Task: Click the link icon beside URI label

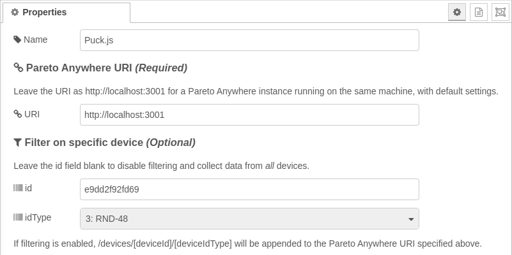Action: pos(18,113)
